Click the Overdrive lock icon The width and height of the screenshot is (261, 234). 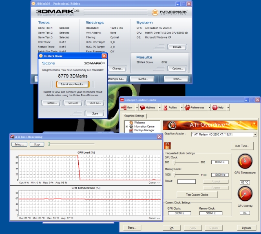click(168, 146)
